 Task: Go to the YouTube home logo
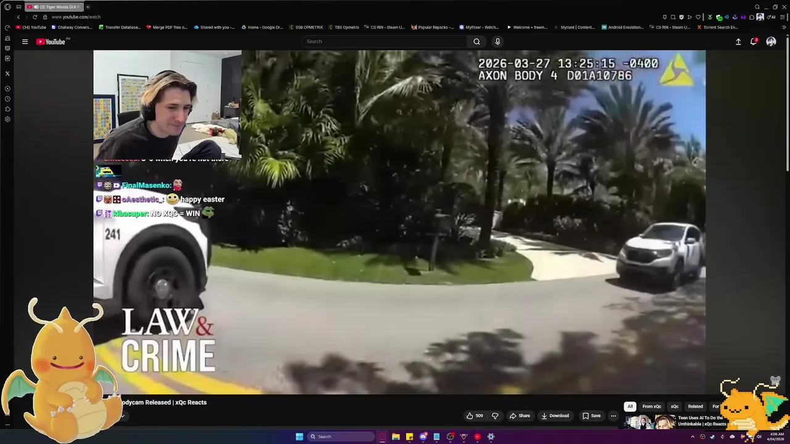pyautogui.click(x=52, y=41)
